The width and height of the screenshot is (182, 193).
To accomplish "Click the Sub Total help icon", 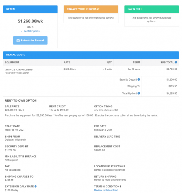I will coord(176,62).
